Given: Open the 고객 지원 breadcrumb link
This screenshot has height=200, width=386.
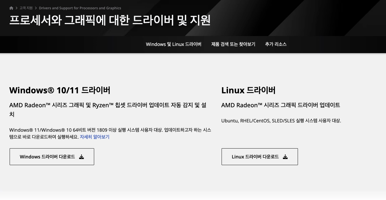Looking at the screenshot, I should click(26, 8).
